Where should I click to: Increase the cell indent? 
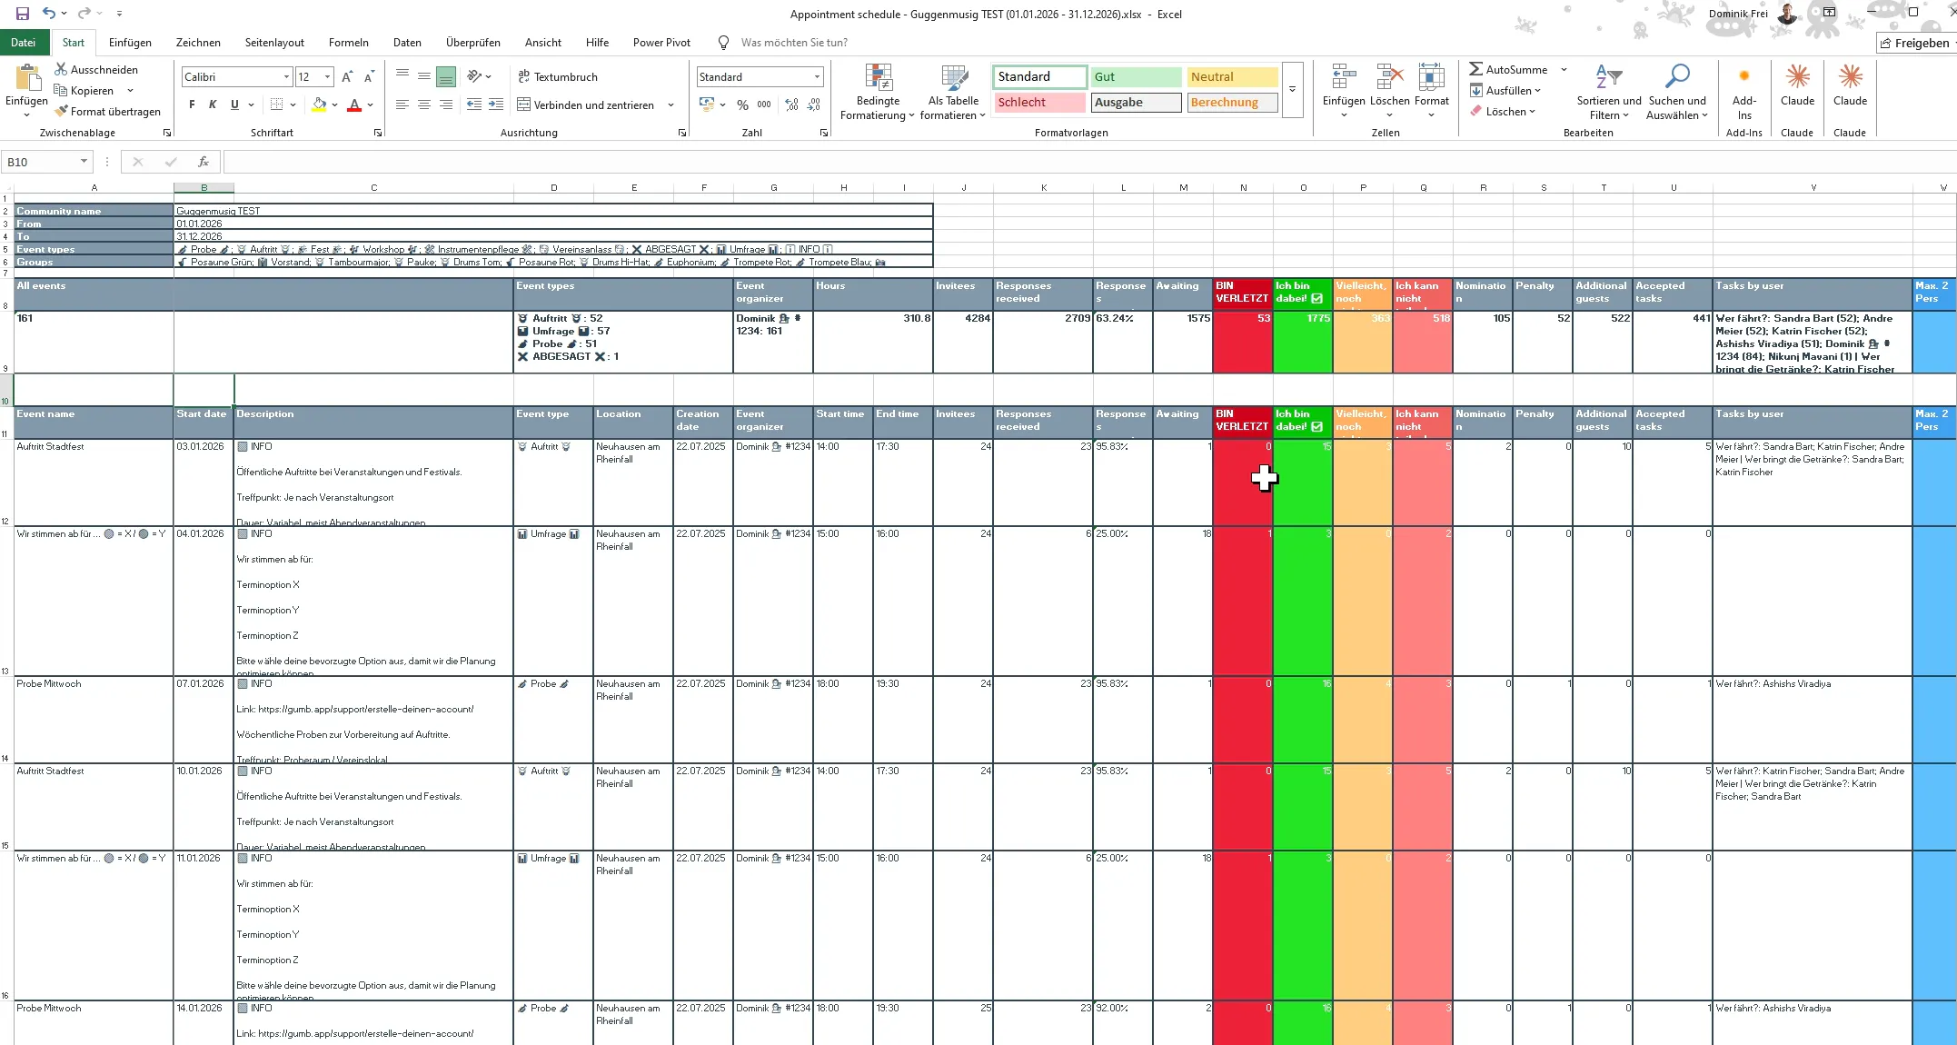pyautogui.click(x=496, y=104)
